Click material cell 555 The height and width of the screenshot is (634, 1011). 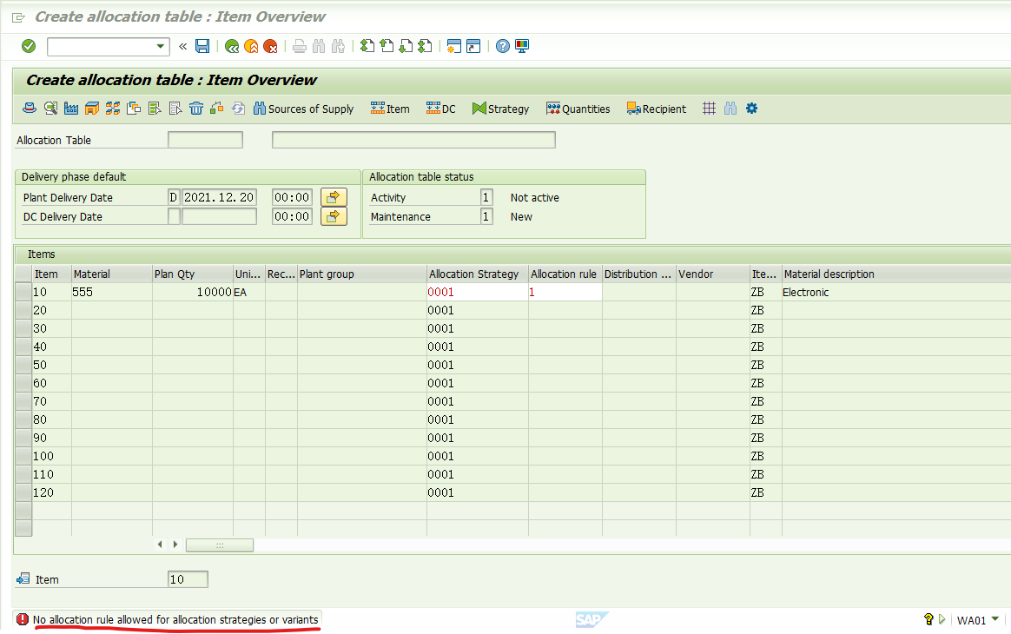(111, 292)
